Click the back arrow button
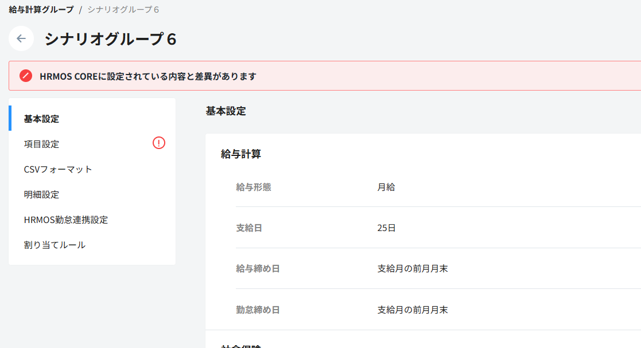The width and height of the screenshot is (641, 348). click(21, 38)
